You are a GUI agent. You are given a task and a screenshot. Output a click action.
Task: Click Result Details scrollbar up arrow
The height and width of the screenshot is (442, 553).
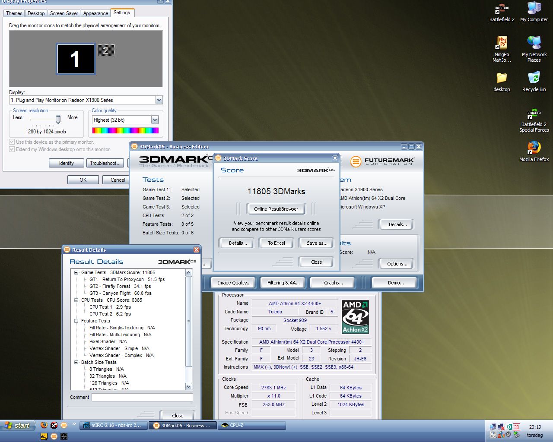[189, 273]
